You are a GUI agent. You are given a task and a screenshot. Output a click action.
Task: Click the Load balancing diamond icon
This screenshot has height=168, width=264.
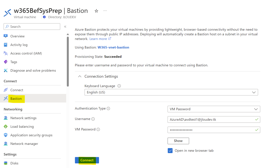point(6,127)
